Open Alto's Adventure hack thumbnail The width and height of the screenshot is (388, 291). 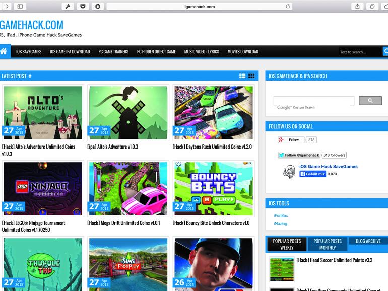pyautogui.click(x=43, y=112)
